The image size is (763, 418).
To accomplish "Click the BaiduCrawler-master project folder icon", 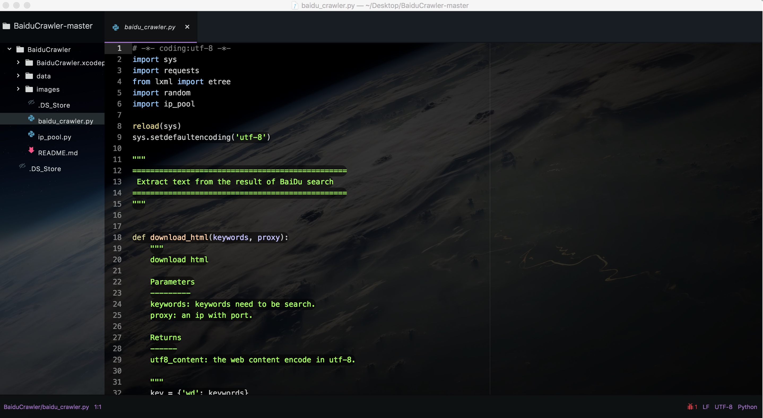I will (7, 26).
